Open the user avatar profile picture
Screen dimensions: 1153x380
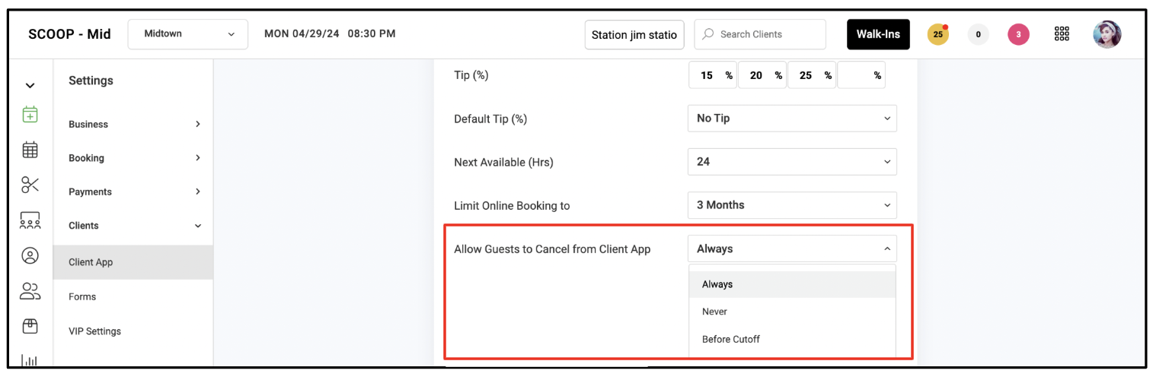click(x=1107, y=34)
